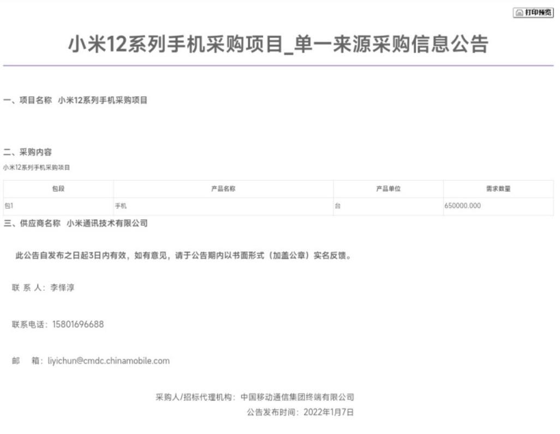The height and width of the screenshot is (434, 560).
Task: Click the contact name 李怿淳
Action: click(x=62, y=288)
